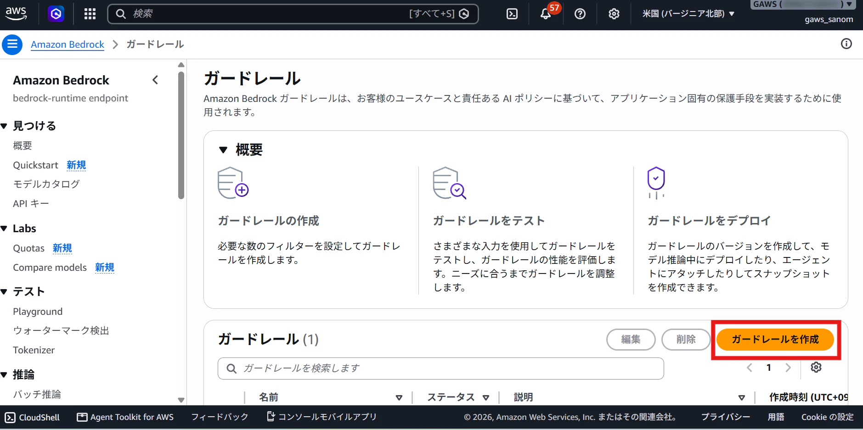Collapse the Amazon Bedrock sidebar with chevron
This screenshot has width=863, height=430.
point(155,80)
